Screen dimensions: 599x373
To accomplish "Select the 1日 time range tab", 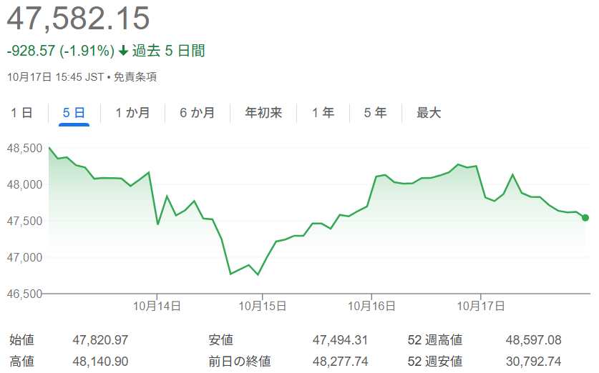I will coord(21,113).
